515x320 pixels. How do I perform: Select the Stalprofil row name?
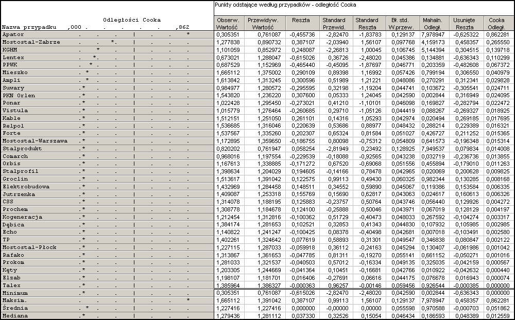(21, 171)
